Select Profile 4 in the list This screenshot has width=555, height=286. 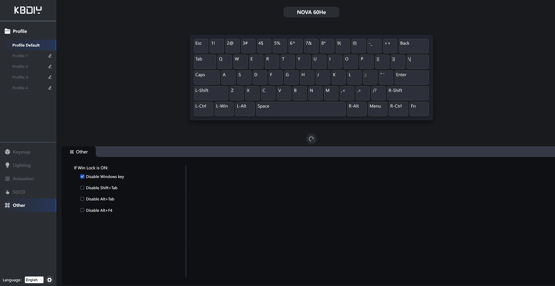pyautogui.click(x=20, y=88)
